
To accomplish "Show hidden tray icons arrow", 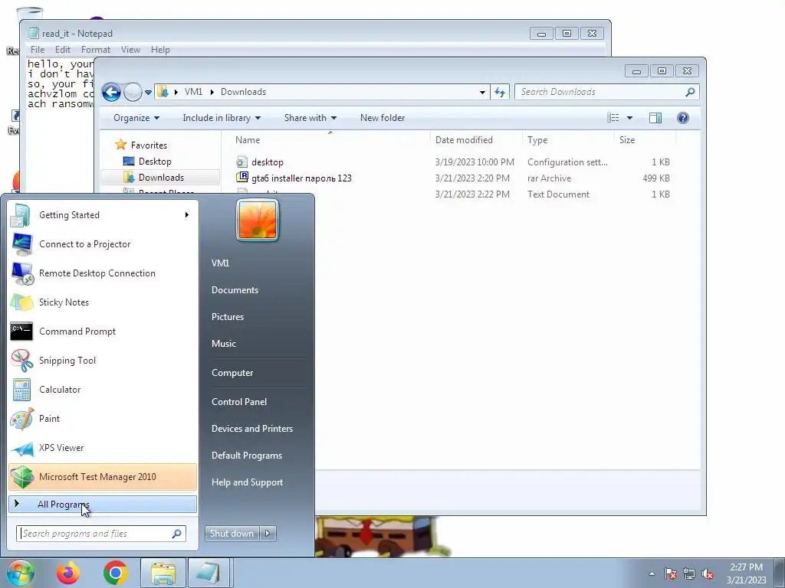I will 652,573.
